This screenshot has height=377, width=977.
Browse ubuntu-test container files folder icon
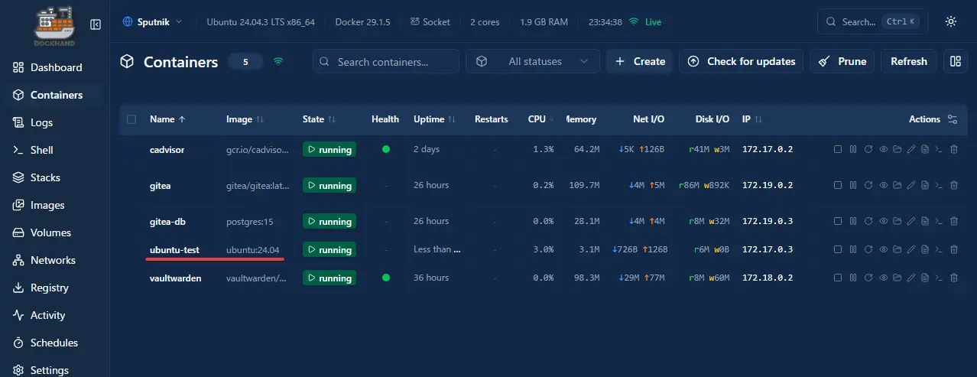coord(897,249)
